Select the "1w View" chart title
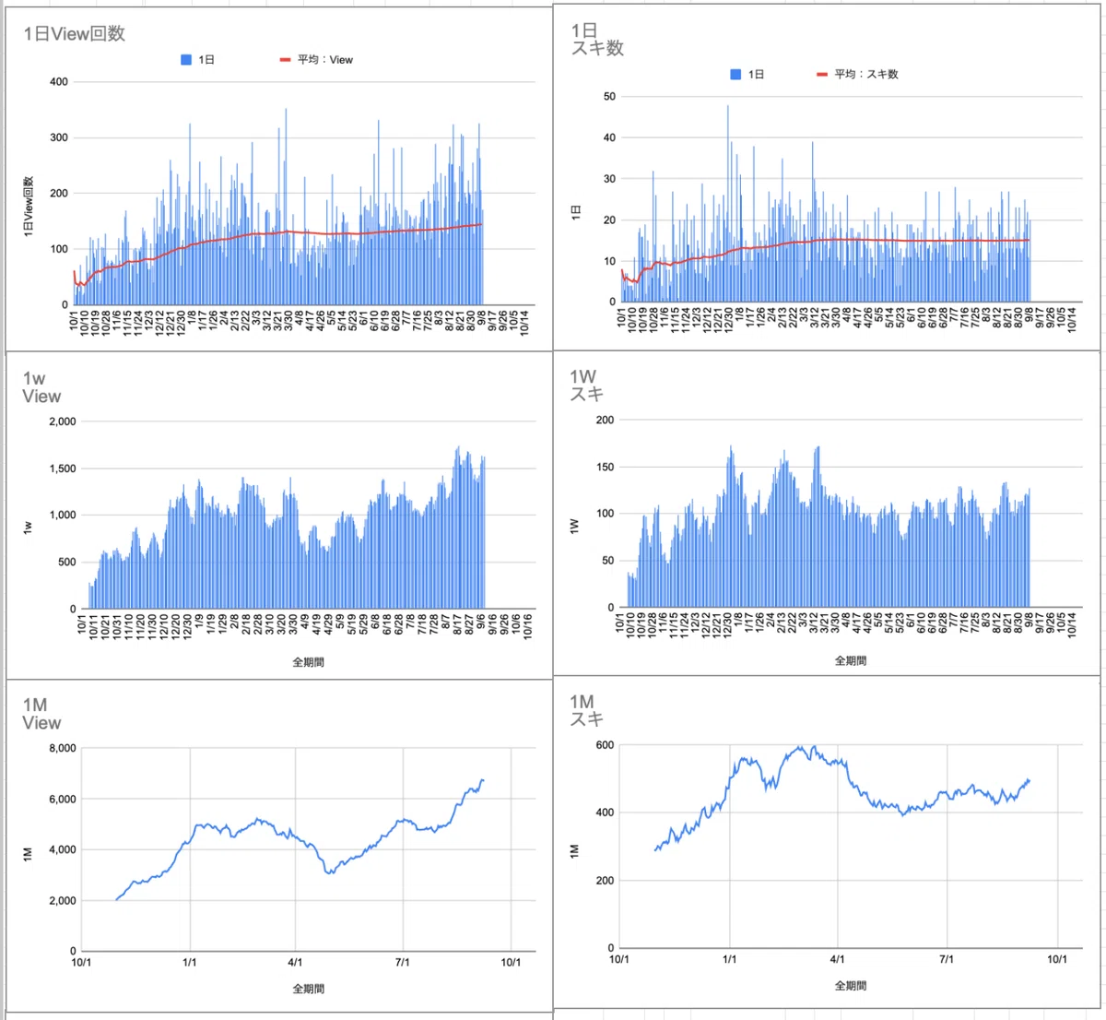1106x1020 pixels. point(42,387)
